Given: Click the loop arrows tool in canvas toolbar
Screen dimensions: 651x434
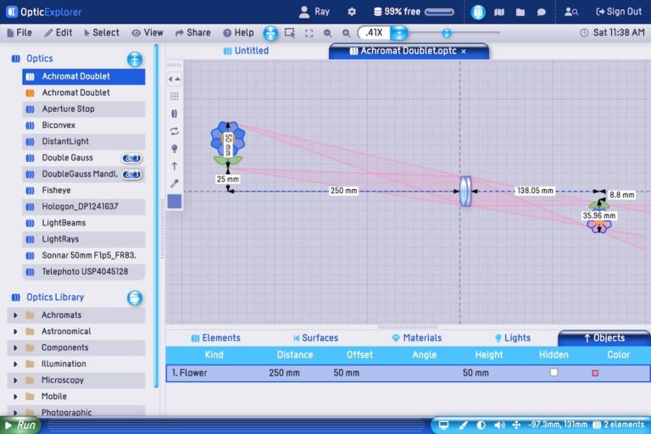Looking at the screenshot, I should click(175, 131).
